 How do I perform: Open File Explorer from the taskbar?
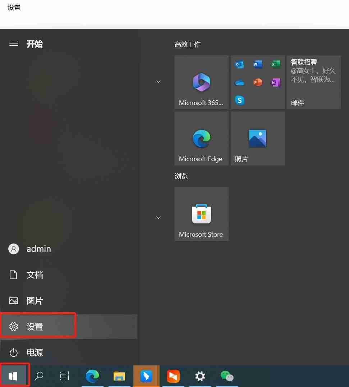[x=119, y=376]
